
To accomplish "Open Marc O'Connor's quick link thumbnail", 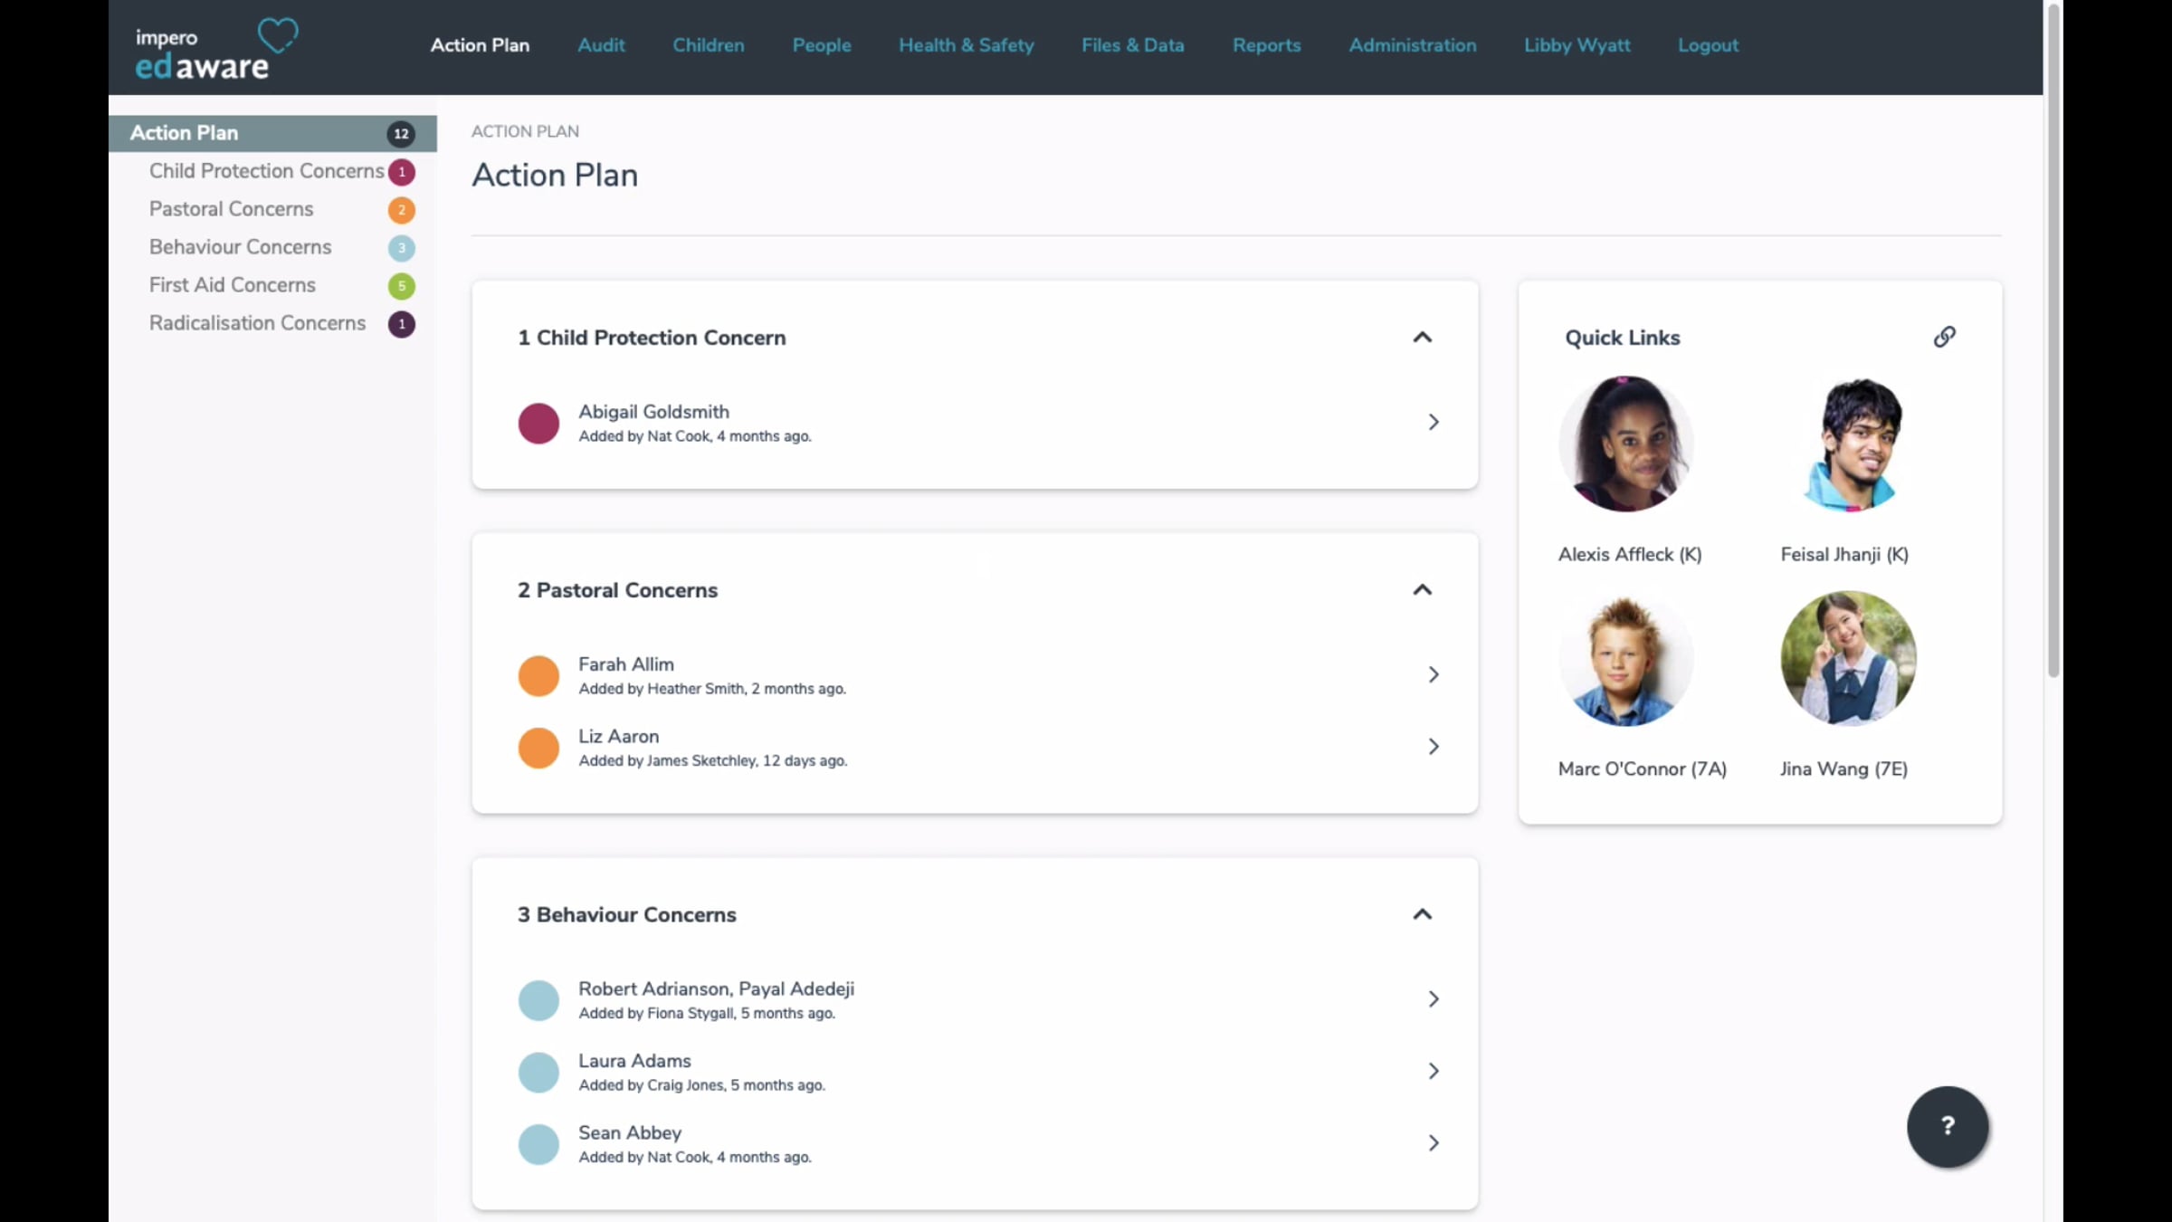I will tap(1625, 659).
